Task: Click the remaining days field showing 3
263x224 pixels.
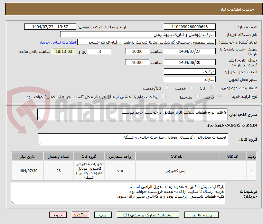Action: click(100, 52)
